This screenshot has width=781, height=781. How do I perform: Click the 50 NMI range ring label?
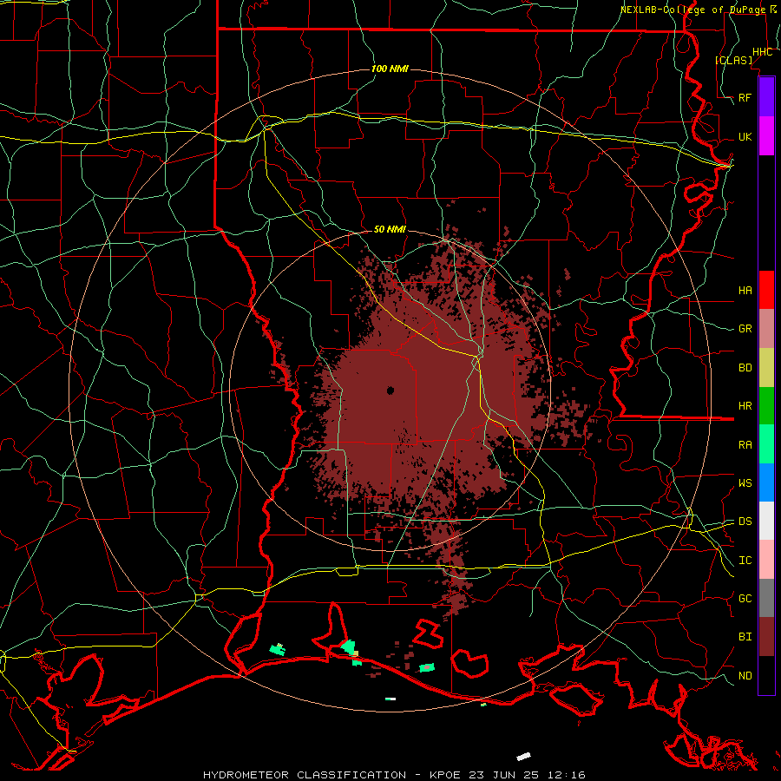(x=390, y=229)
